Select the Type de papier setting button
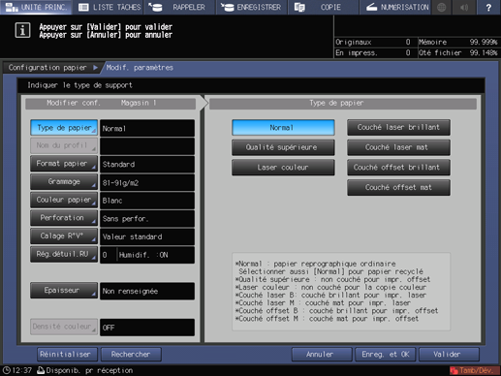501x376 pixels. [64, 128]
